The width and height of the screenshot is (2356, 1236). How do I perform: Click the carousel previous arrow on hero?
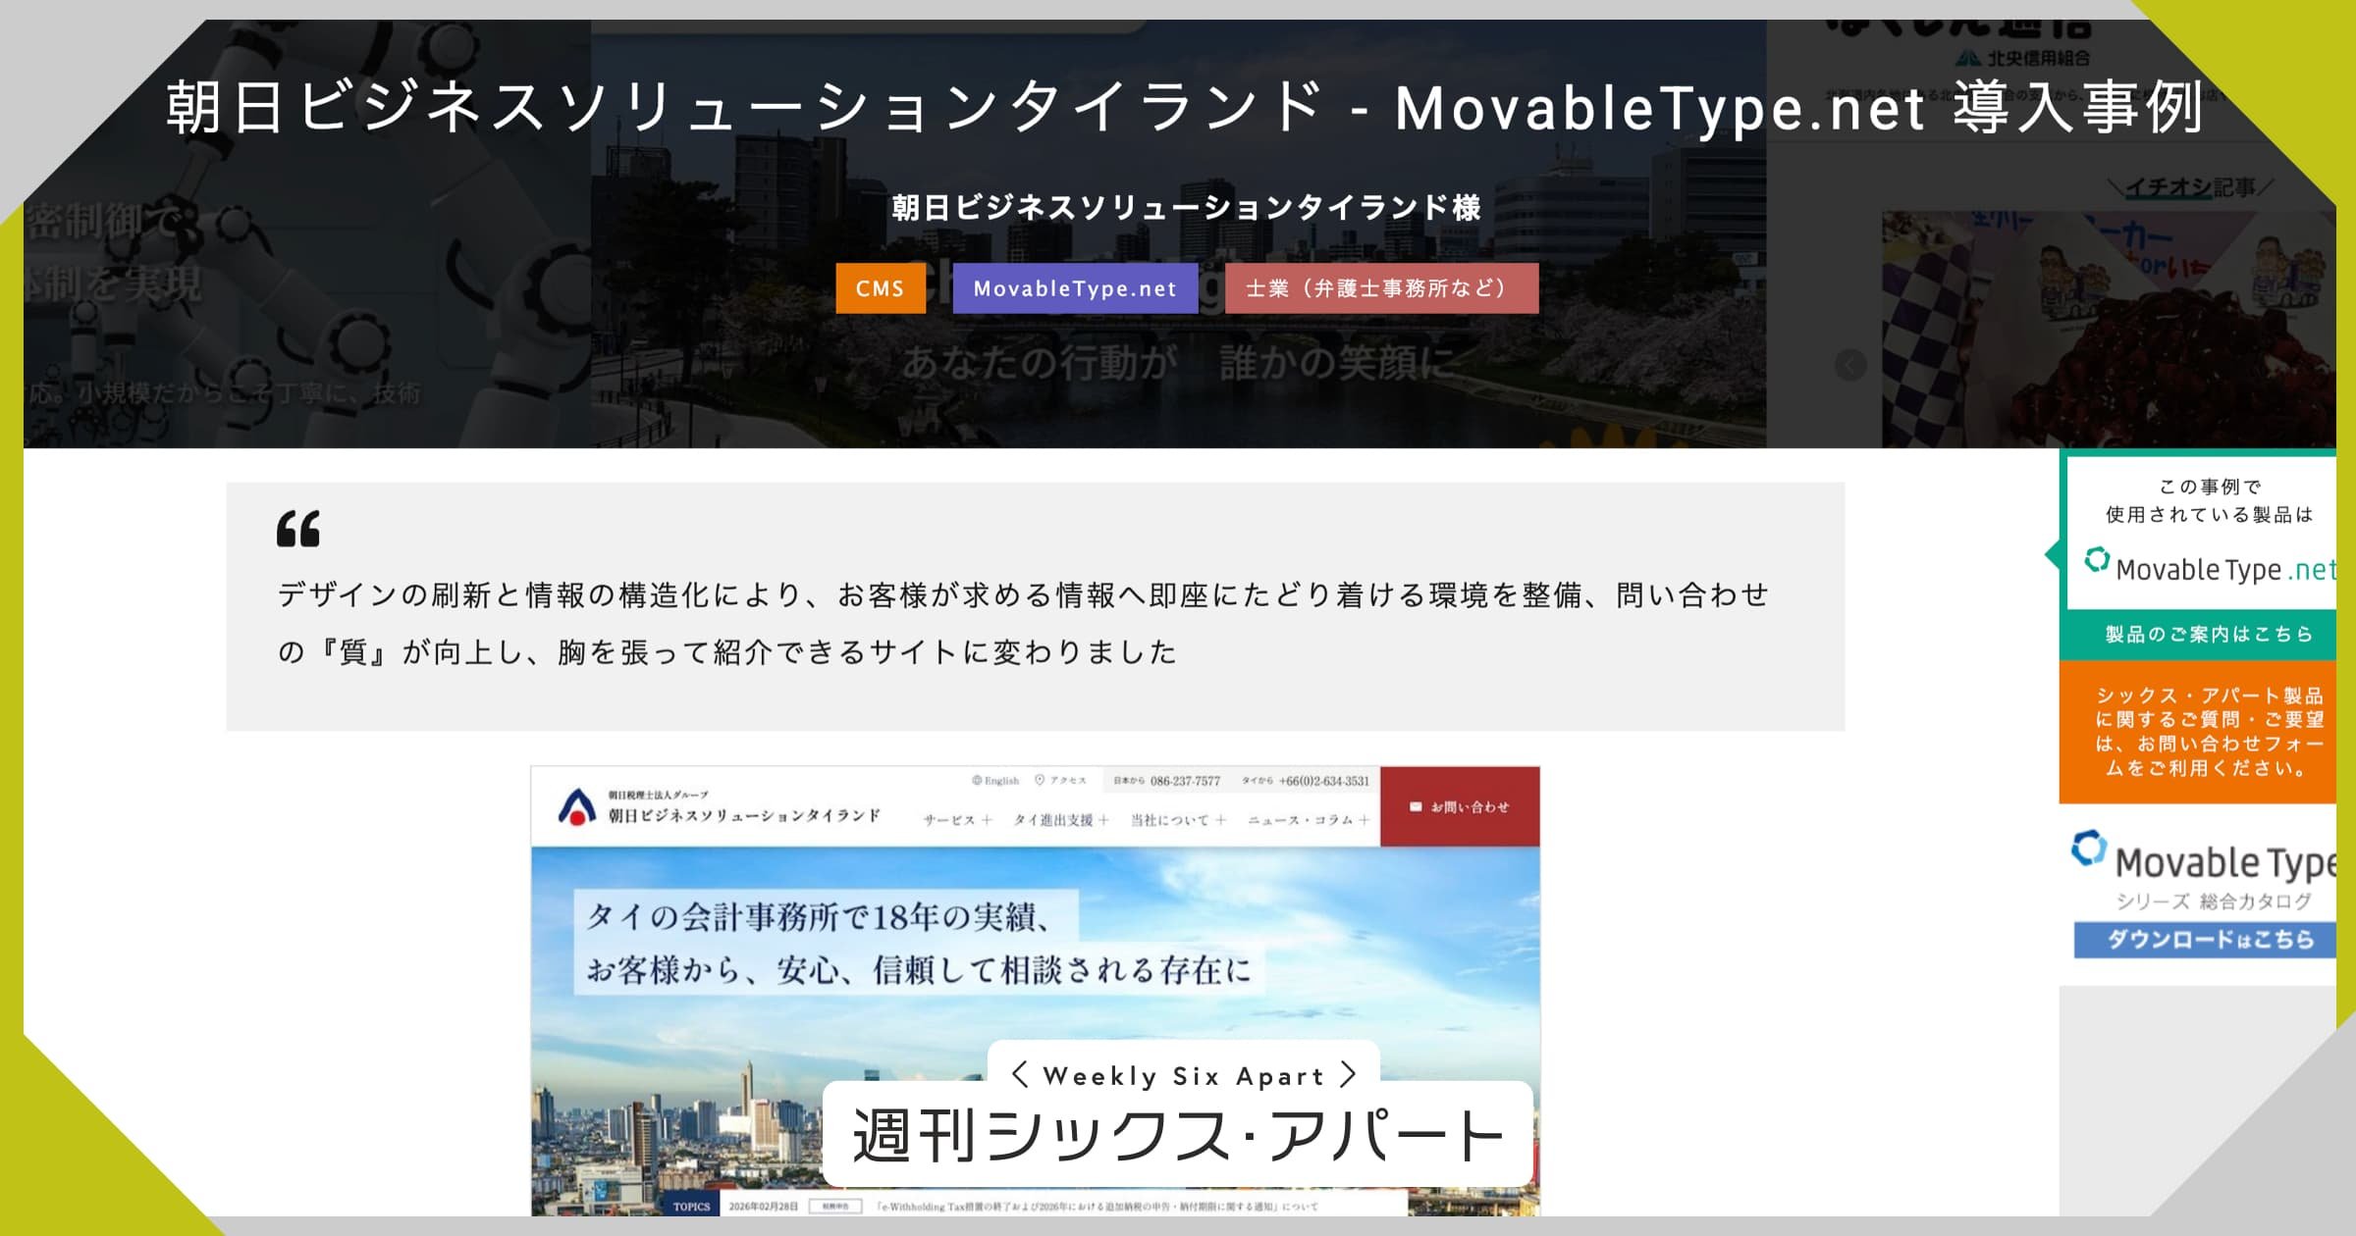tap(1850, 366)
